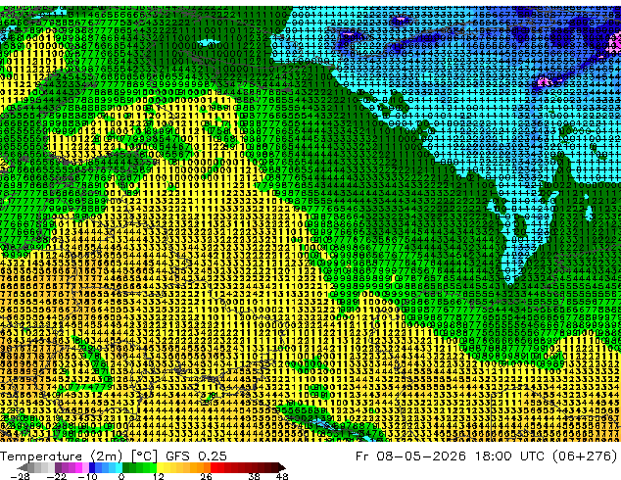The image size is (621, 480).
Task: Click the date '08-05-2026' text
Action: point(420,456)
